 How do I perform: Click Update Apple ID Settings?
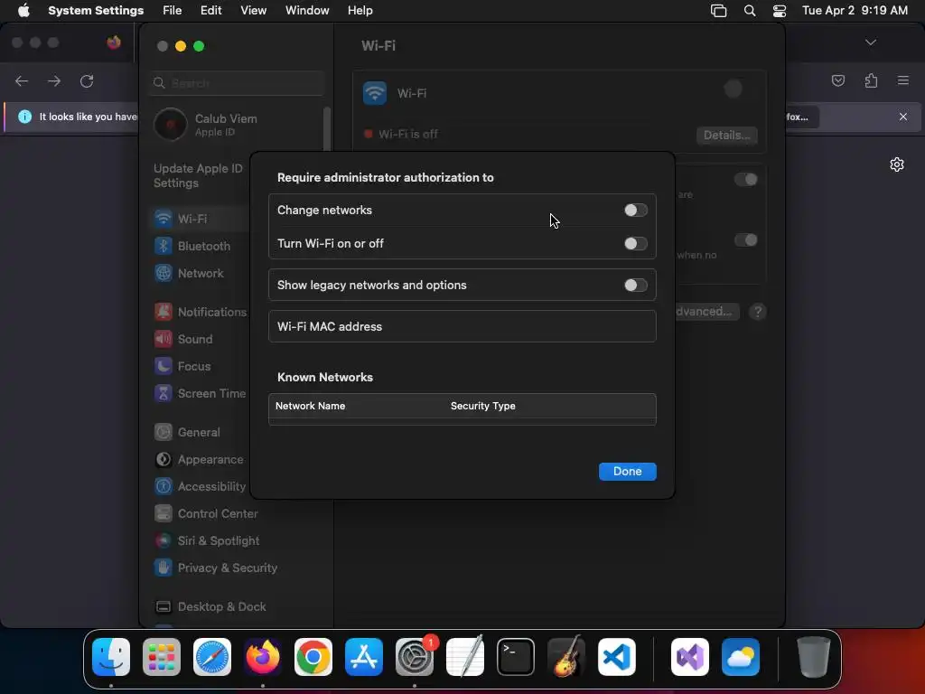(198, 175)
